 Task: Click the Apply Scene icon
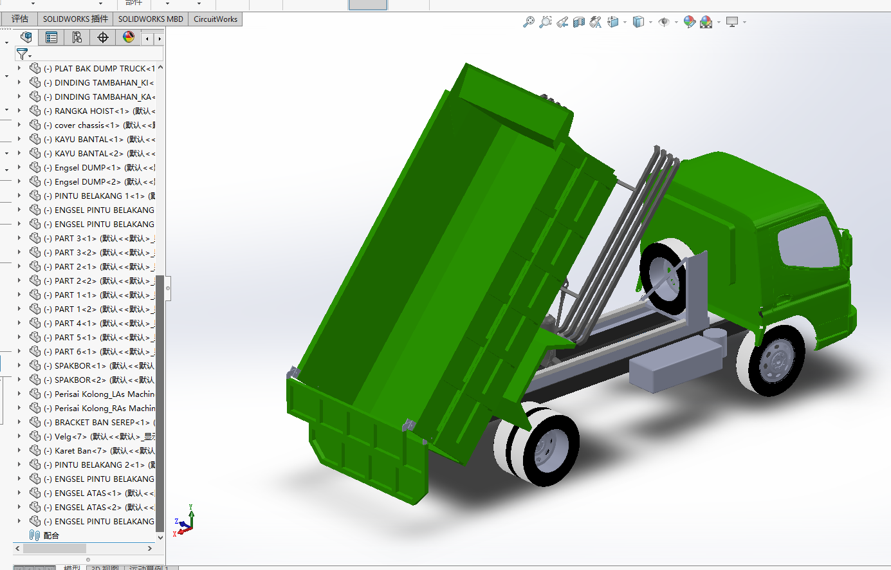click(x=706, y=22)
